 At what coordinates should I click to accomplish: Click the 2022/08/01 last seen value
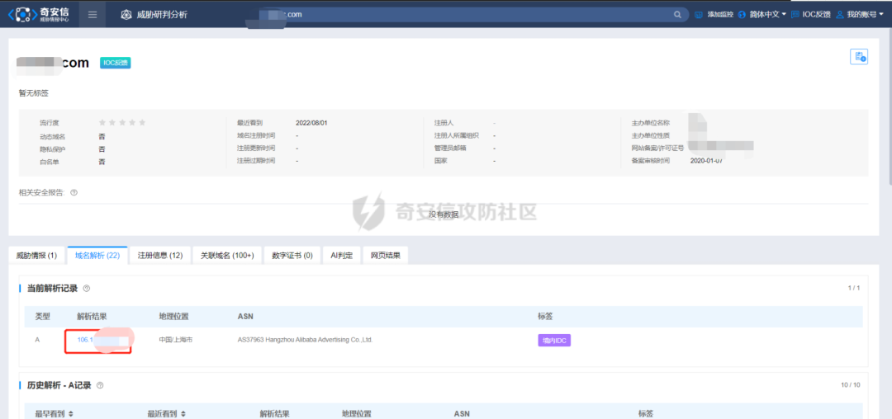tap(311, 123)
